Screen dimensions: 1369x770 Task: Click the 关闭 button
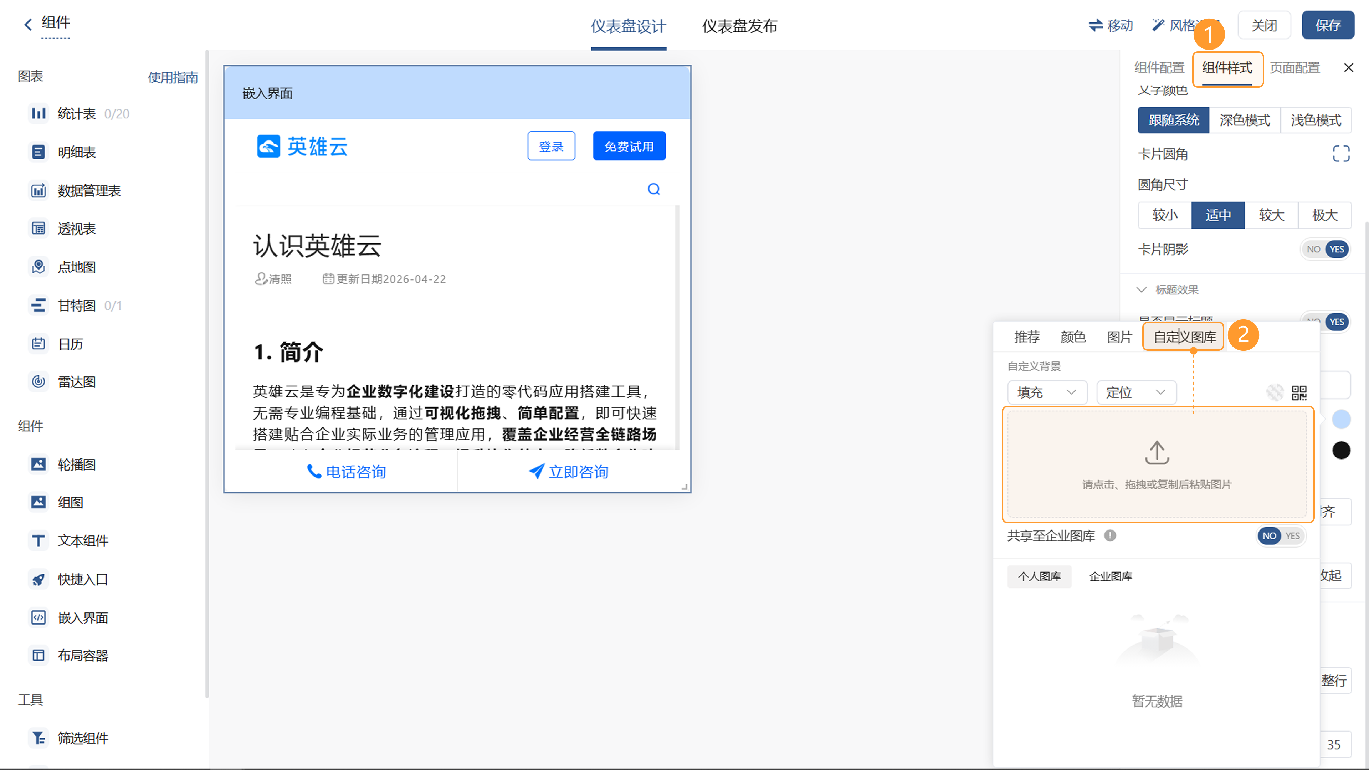1264,25
